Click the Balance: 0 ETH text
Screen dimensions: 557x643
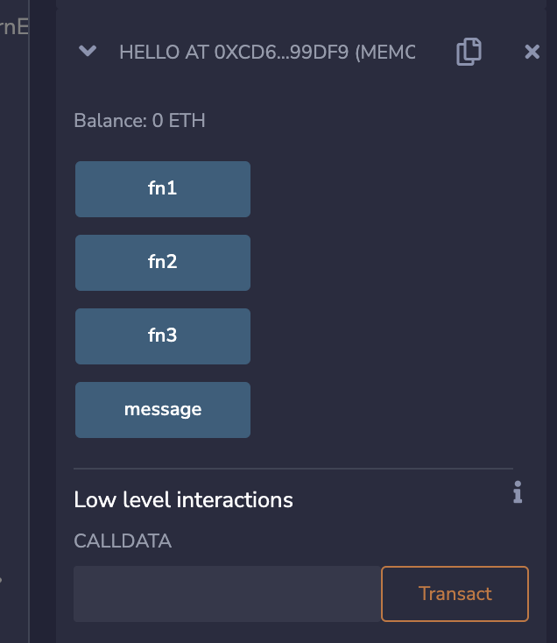(139, 121)
